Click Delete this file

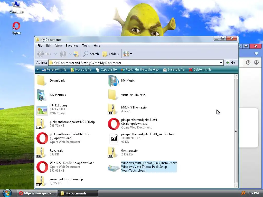(x=200, y=70)
